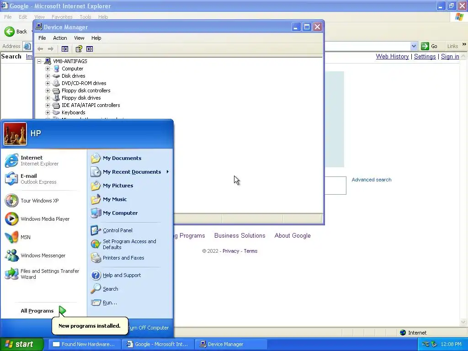Image resolution: width=468 pixels, height=351 pixels.
Task: Click About Google link
Action: (x=292, y=235)
